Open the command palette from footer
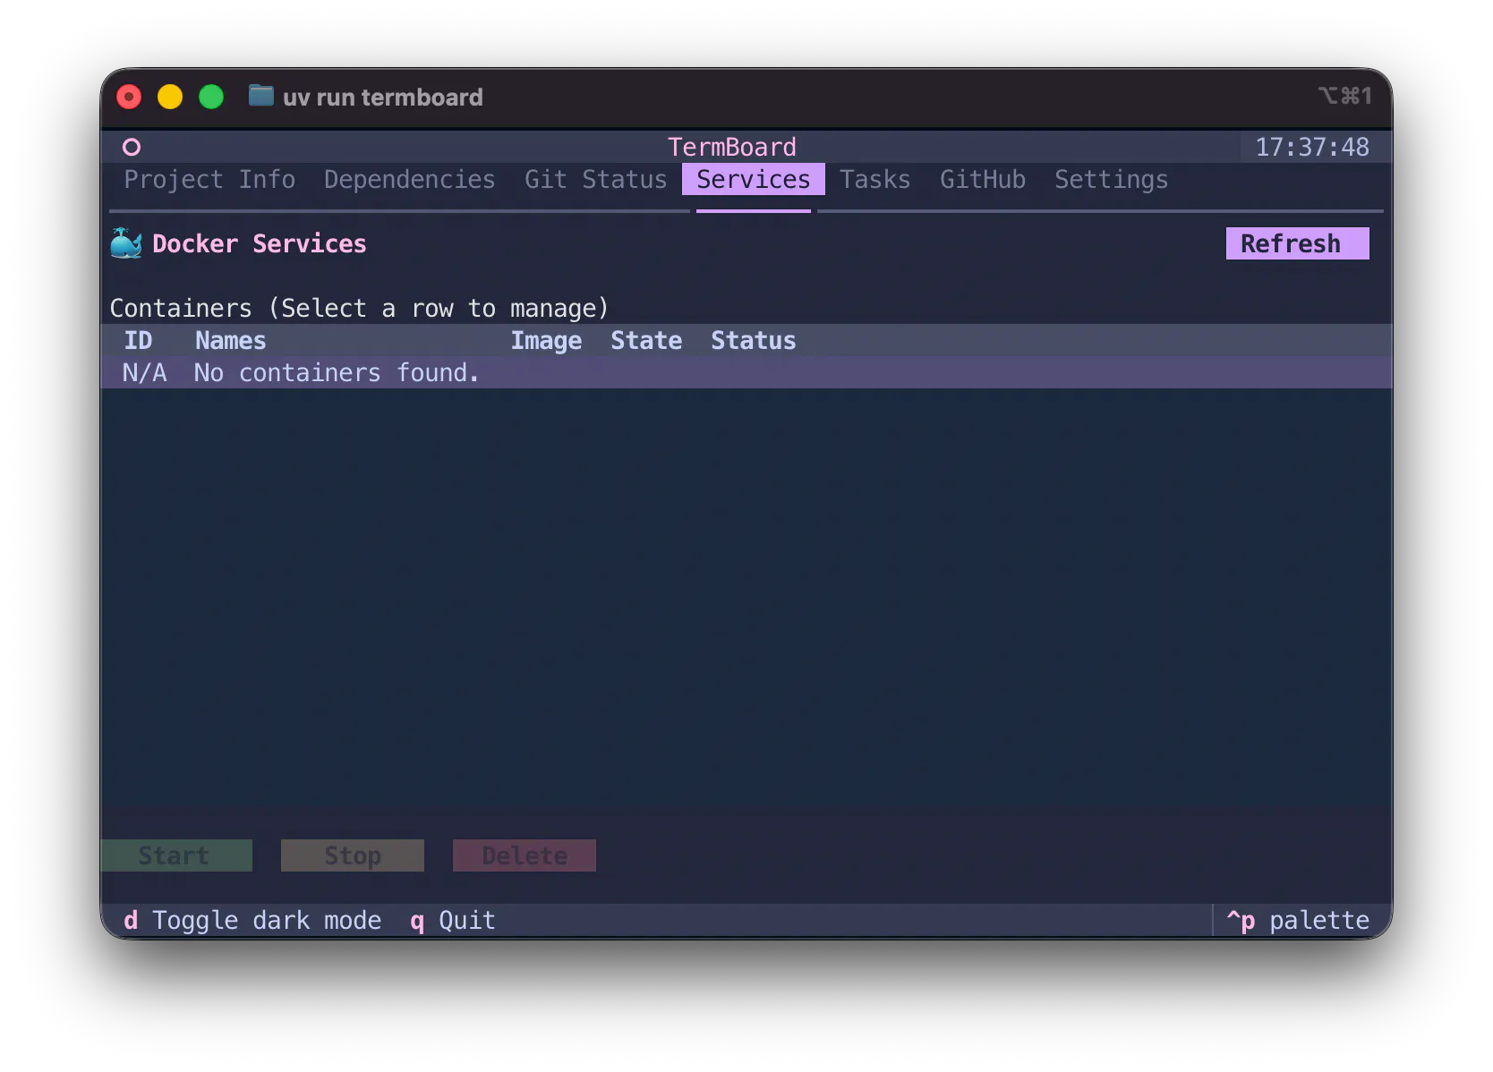 pyautogui.click(x=1298, y=920)
